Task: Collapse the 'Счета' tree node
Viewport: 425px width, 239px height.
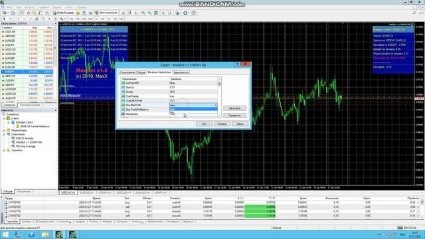Action: pos(4,118)
